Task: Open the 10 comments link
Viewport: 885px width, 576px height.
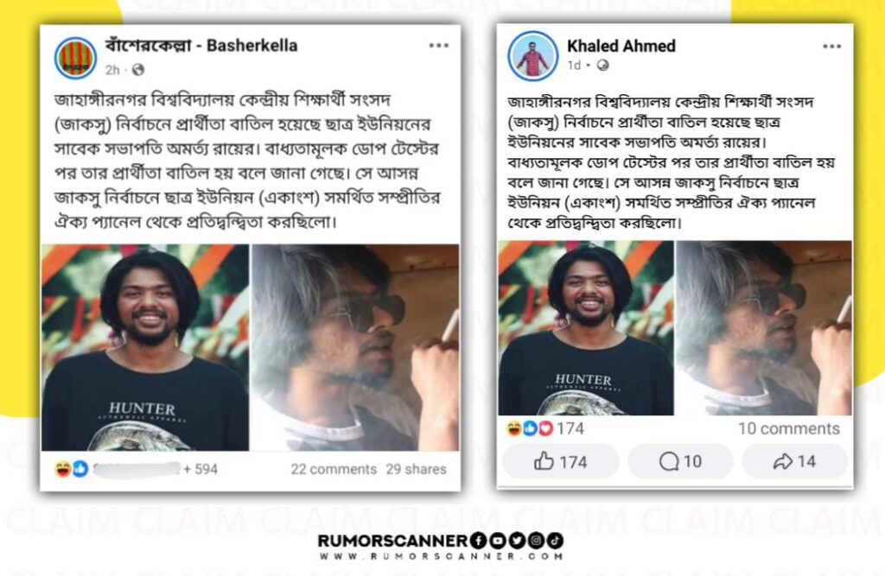Action: (x=788, y=428)
